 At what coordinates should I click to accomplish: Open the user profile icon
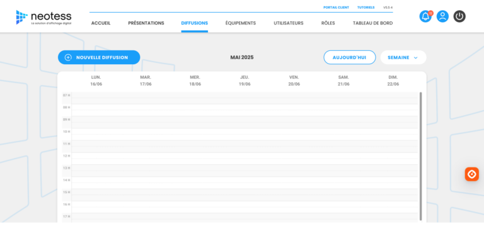[442, 16]
